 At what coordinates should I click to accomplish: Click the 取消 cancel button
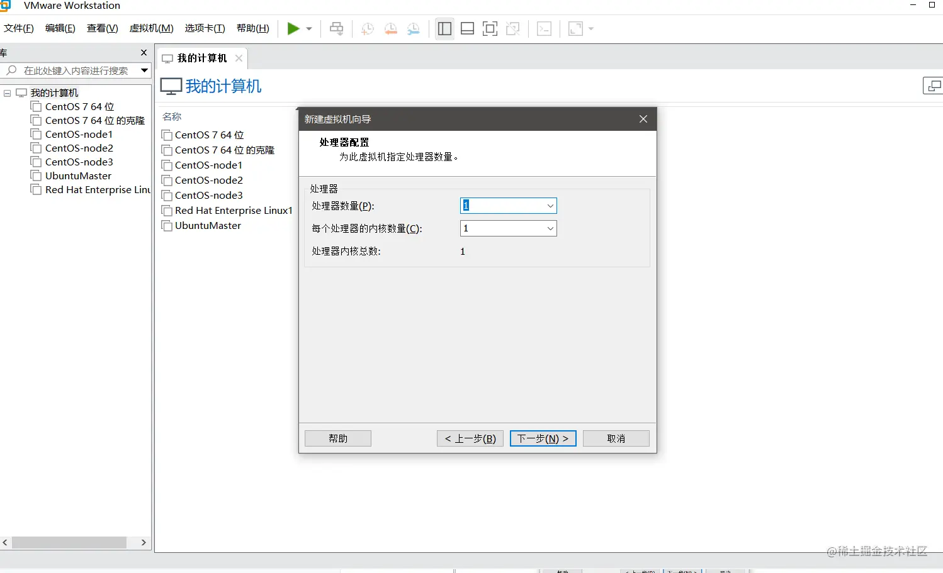click(x=616, y=438)
